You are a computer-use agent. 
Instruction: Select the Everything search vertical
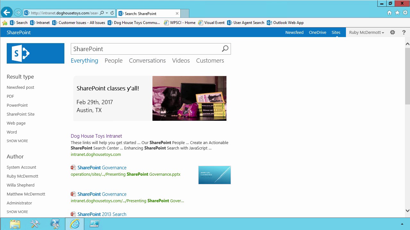(85, 61)
